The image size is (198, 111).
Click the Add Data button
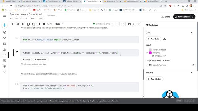(153, 39)
